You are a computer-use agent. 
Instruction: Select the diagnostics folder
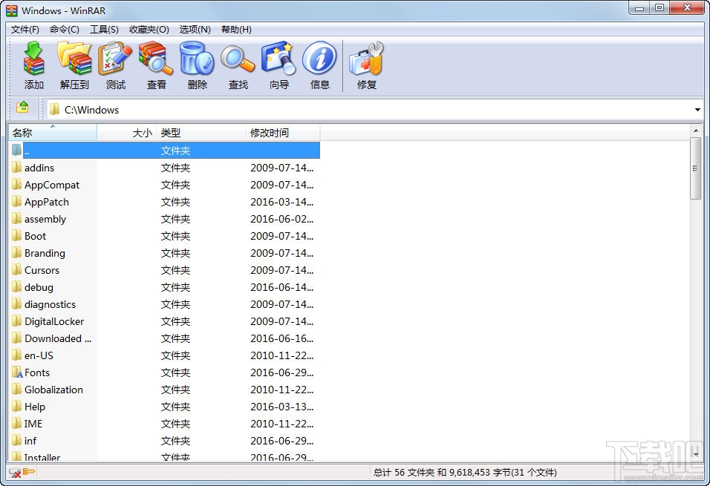pyautogui.click(x=50, y=304)
